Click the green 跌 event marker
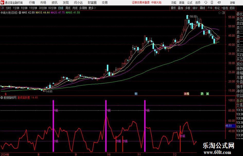Screen dimensions: 243x156 [x=202, y=94]
